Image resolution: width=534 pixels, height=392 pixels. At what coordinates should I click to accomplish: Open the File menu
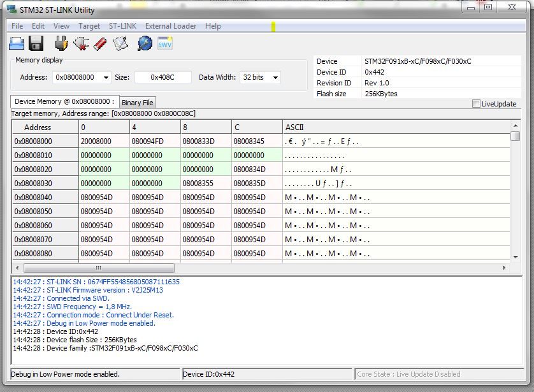tap(17, 26)
